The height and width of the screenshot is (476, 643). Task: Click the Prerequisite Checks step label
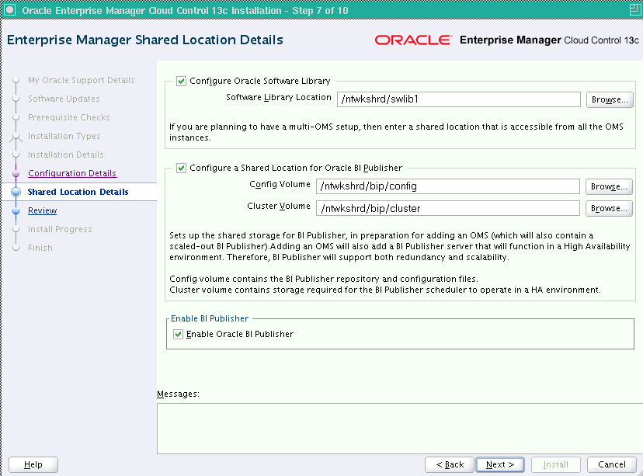[69, 117]
